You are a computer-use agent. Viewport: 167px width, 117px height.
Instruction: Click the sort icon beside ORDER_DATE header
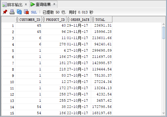coord(68,19)
